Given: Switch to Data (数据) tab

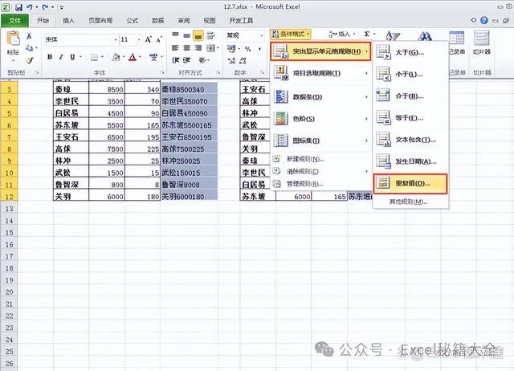Looking at the screenshot, I should click(x=158, y=21).
